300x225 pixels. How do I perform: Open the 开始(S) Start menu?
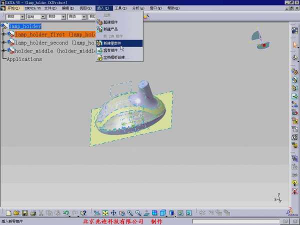13,8
